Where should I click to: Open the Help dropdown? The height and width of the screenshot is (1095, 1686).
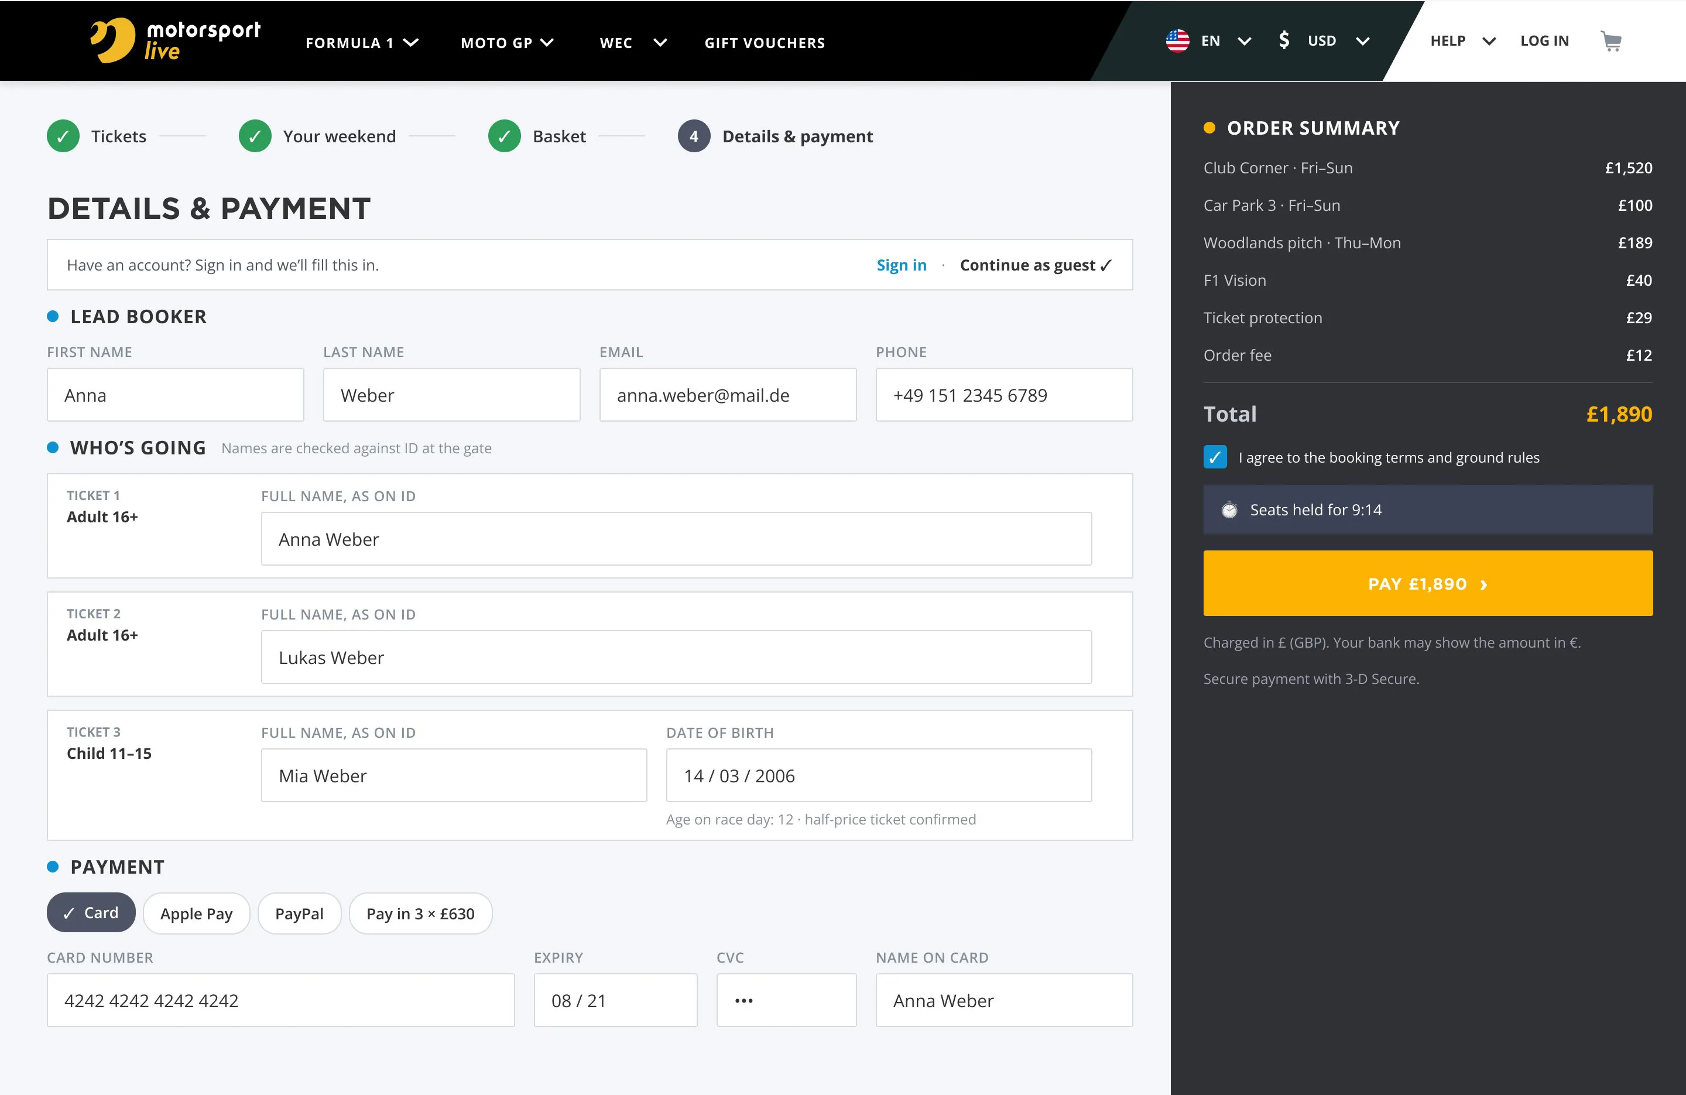(1463, 40)
